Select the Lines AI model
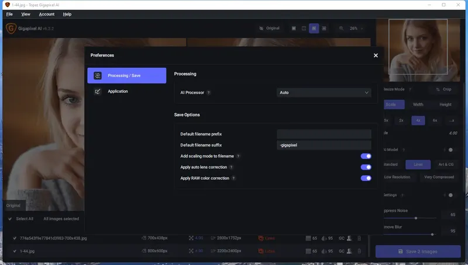 (x=418, y=165)
